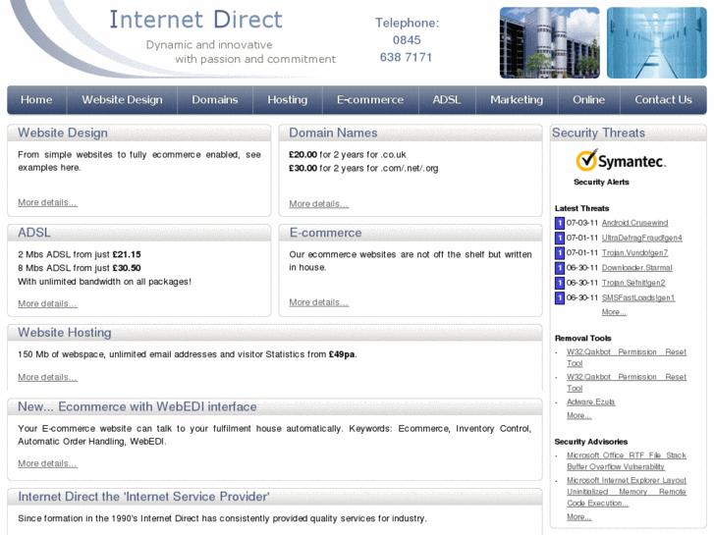Click the Security Threats panel heading

598,133
